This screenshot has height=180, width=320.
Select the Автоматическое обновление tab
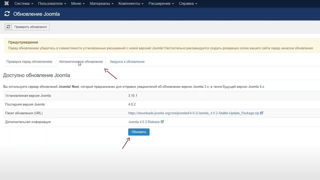tap(81, 61)
